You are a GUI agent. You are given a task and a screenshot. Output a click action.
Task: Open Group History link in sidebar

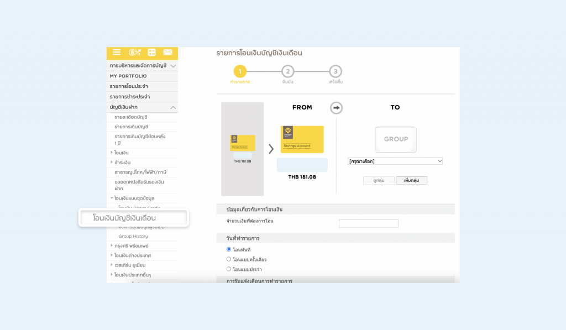click(x=133, y=237)
